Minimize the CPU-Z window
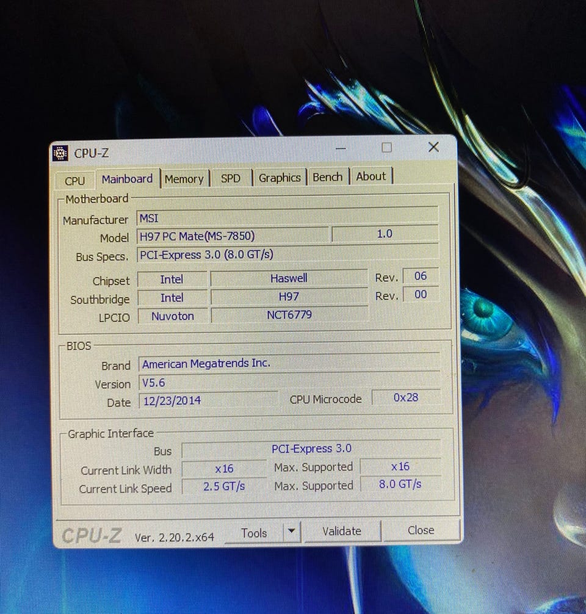 341,149
